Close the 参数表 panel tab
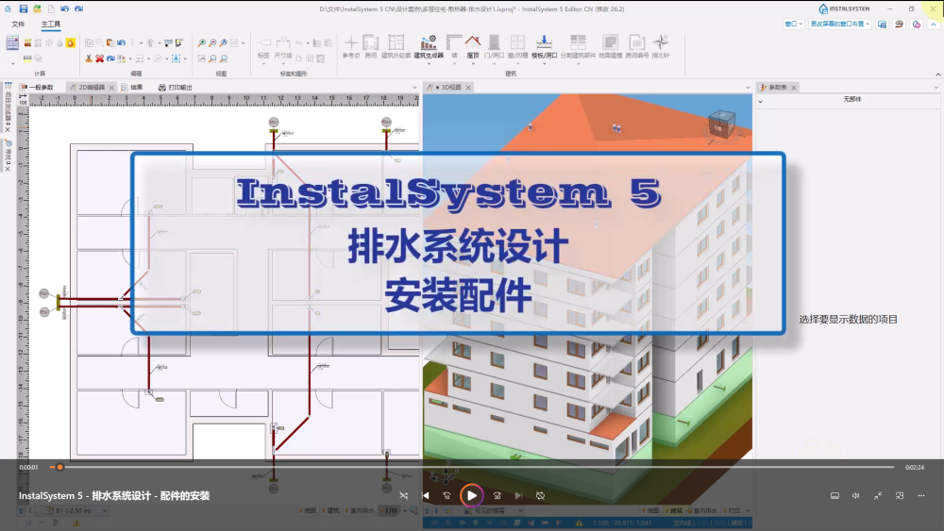Image resolution: width=944 pixels, height=531 pixels. pyautogui.click(x=794, y=88)
